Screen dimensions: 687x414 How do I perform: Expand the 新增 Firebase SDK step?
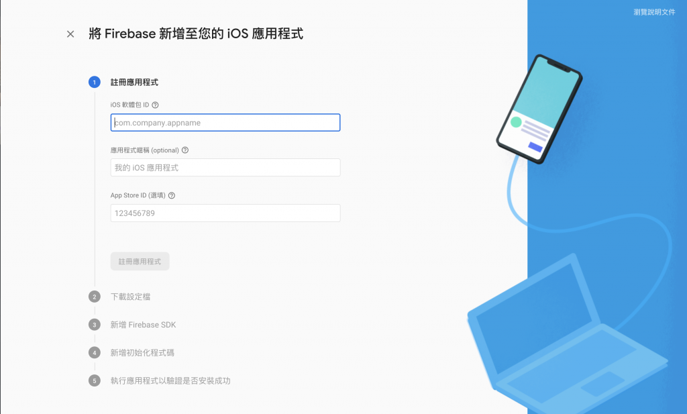[x=143, y=325]
